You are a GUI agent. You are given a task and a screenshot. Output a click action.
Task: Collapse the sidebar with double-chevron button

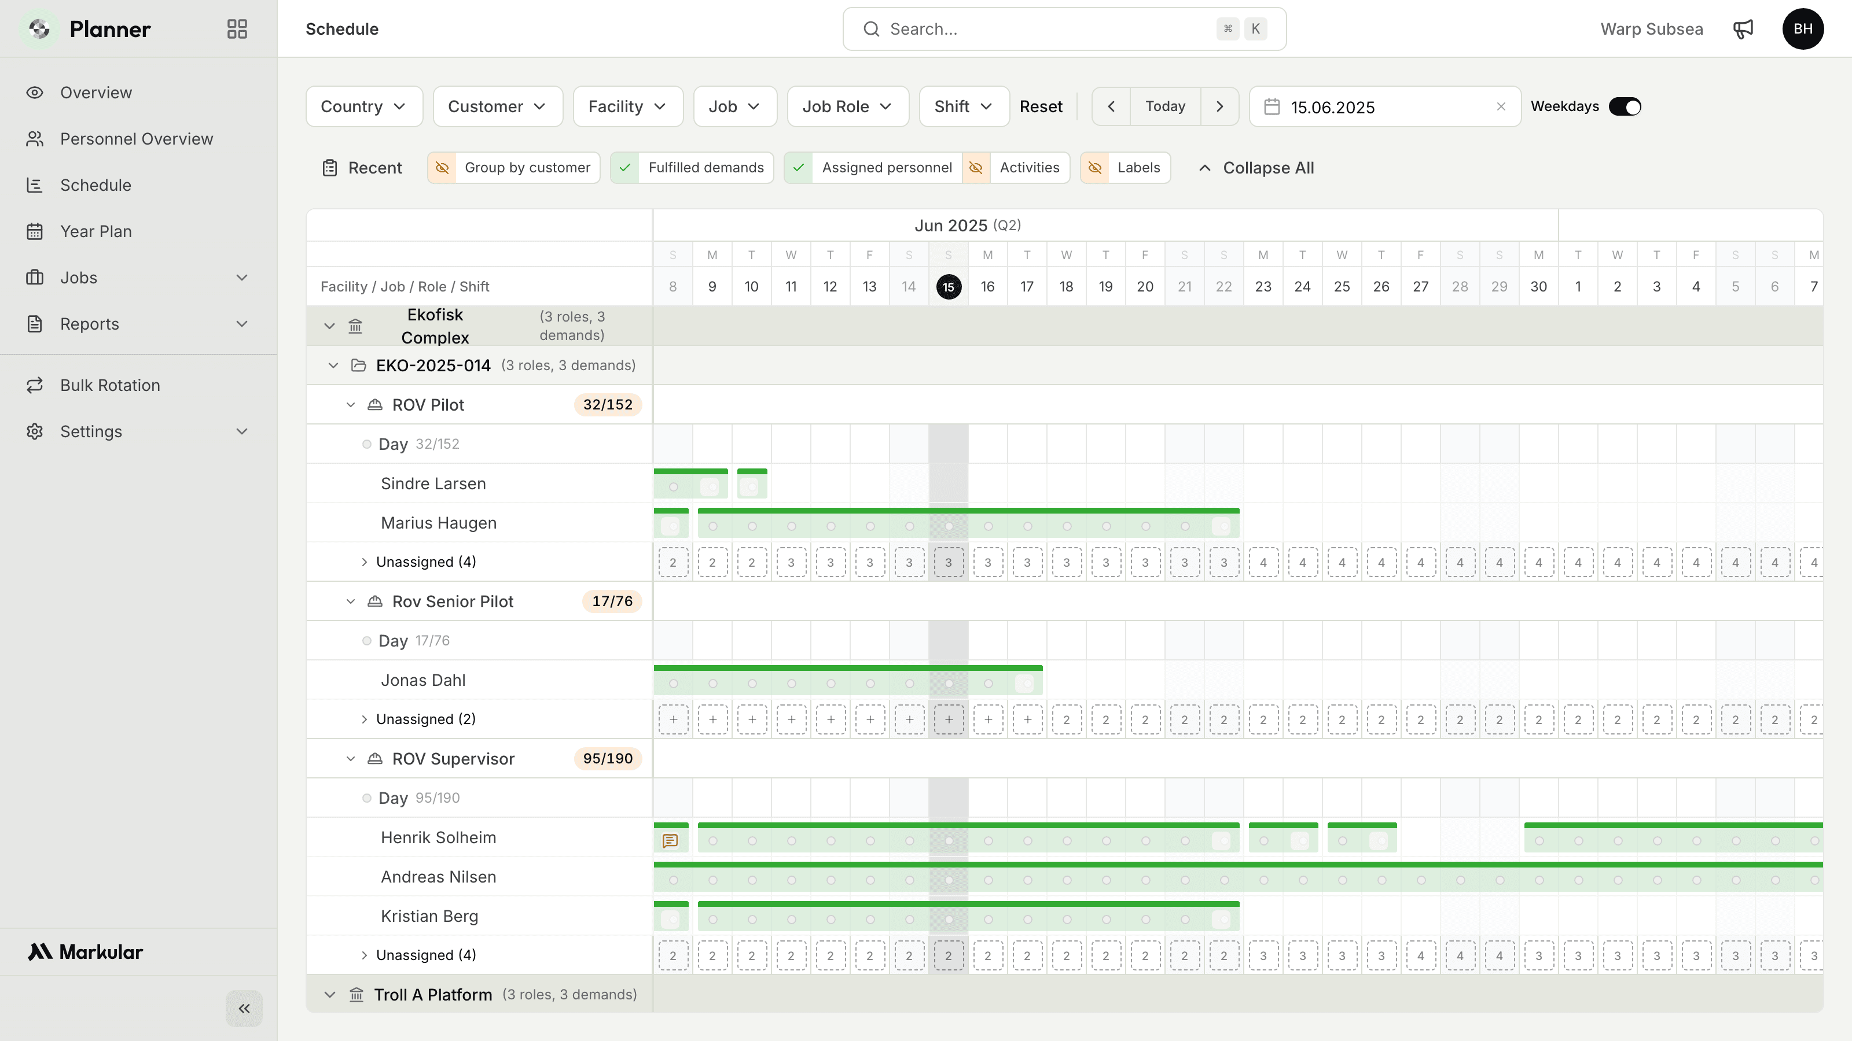click(x=244, y=1009)
